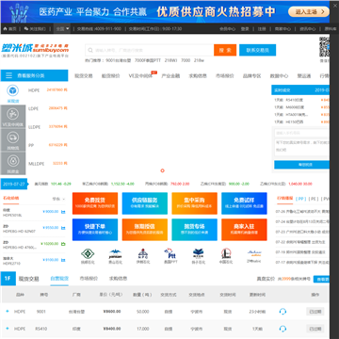This screenshot has height=339, width=339.
Task: Open the Thailand PTT brand logo
Action: 169,253
